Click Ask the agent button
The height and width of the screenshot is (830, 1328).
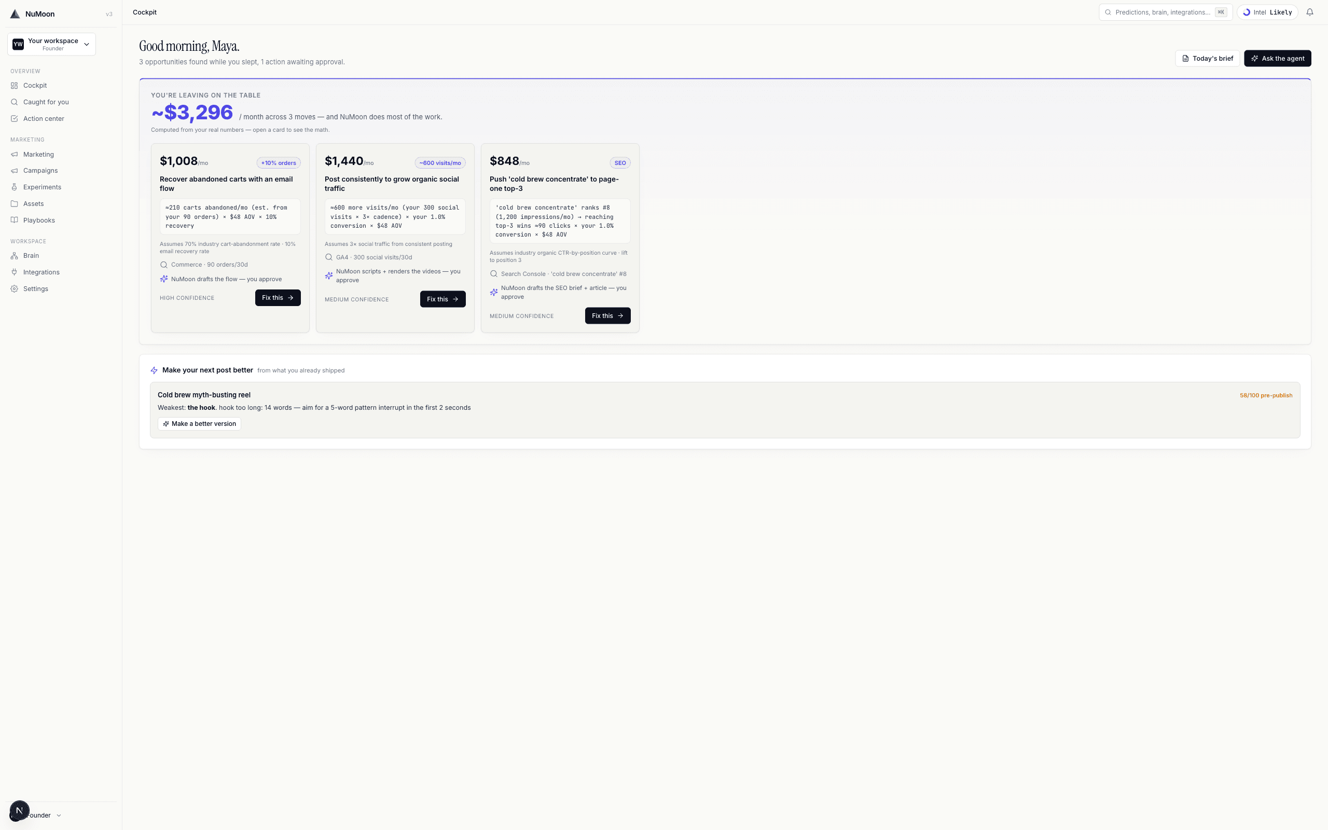tap(1278, 58)
